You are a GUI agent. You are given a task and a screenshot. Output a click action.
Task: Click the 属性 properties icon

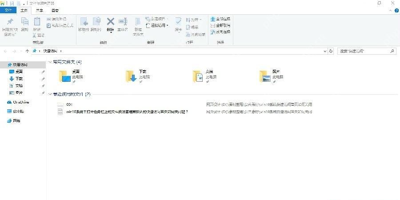178,21
